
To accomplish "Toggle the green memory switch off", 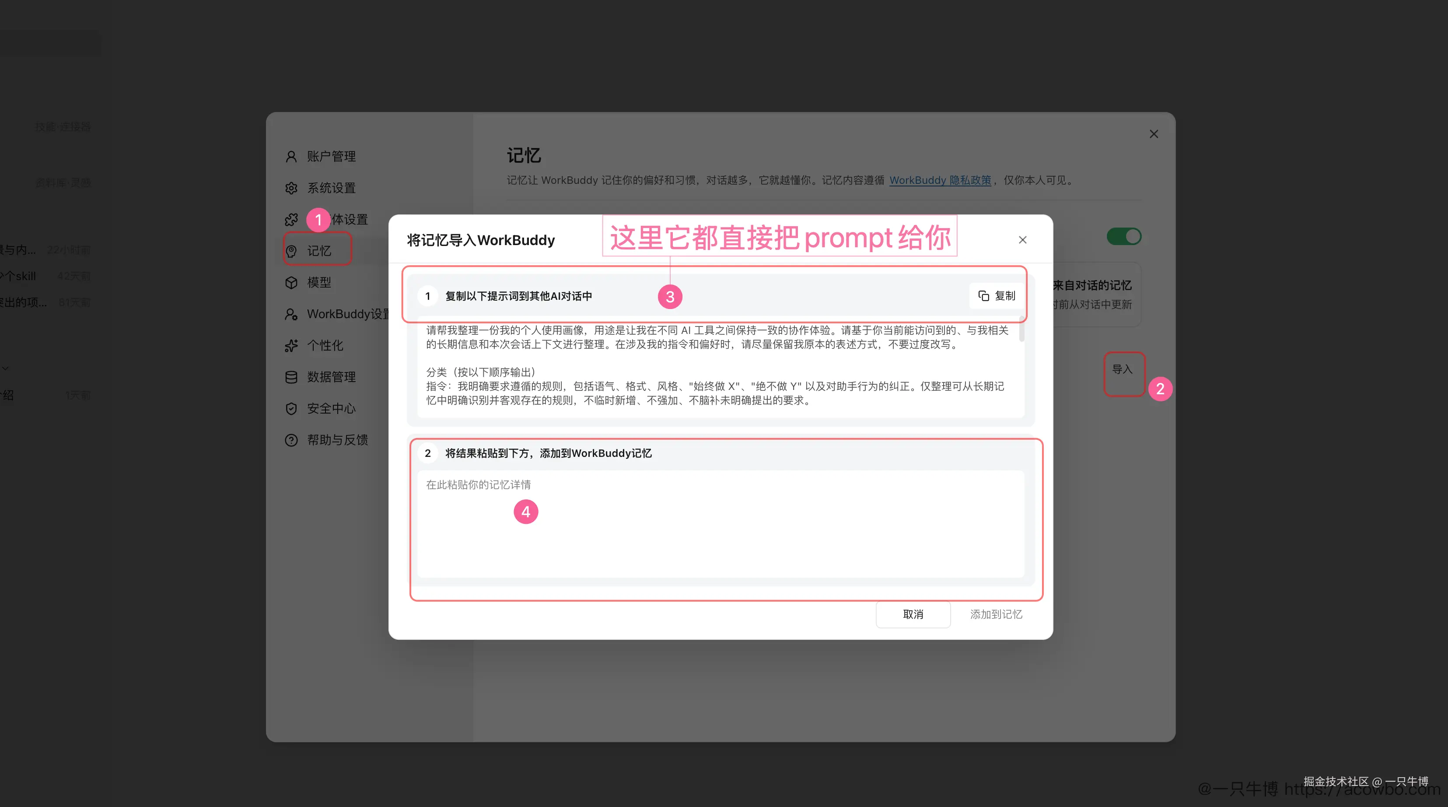I will [1124, 236].
